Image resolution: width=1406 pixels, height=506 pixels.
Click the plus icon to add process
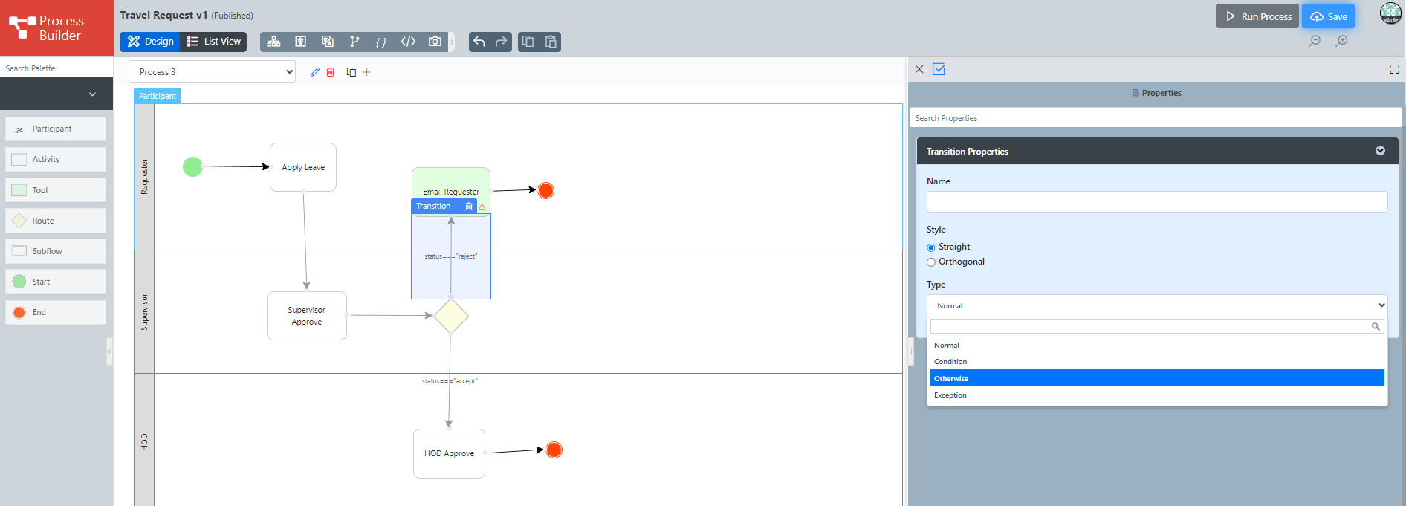coord(366,72)
